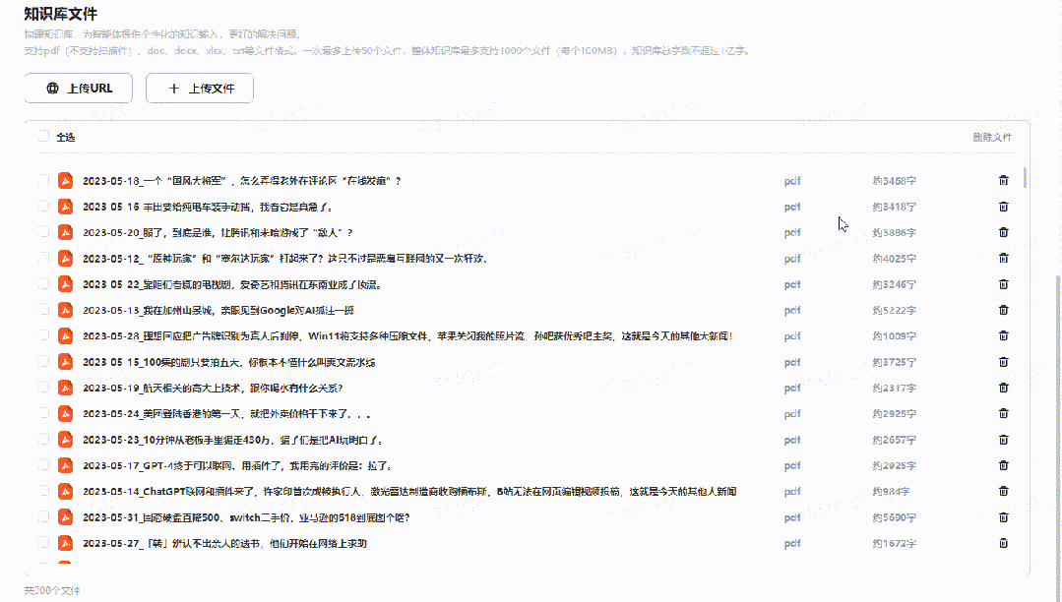Trash the 2023-05-28 file

pos(1003,335)
